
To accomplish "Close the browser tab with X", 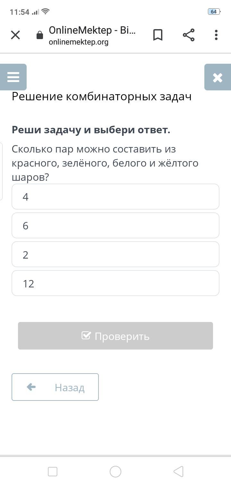I will pos(15,35).
